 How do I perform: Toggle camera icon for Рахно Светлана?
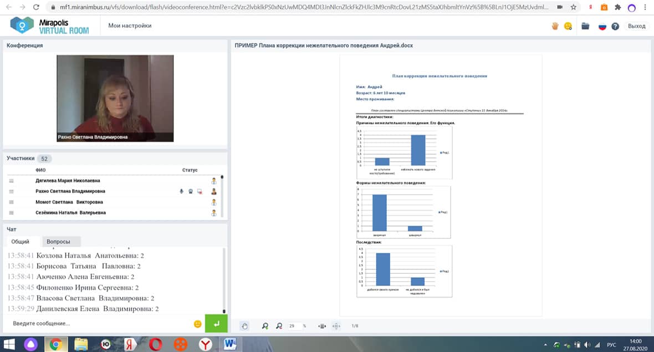[x=191, y=191]
